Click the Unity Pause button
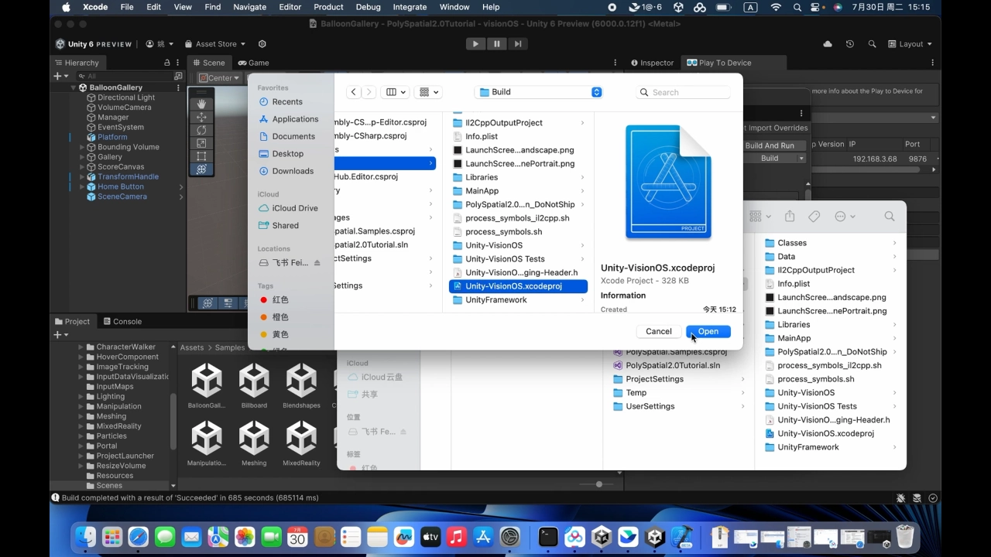 [x=496, y=44]
